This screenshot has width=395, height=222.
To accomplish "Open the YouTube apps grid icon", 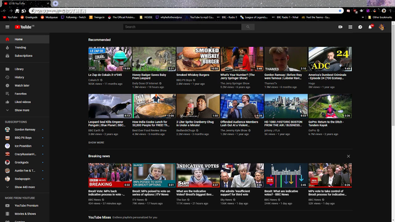I will pyautogui.click(x=351, y=27).
